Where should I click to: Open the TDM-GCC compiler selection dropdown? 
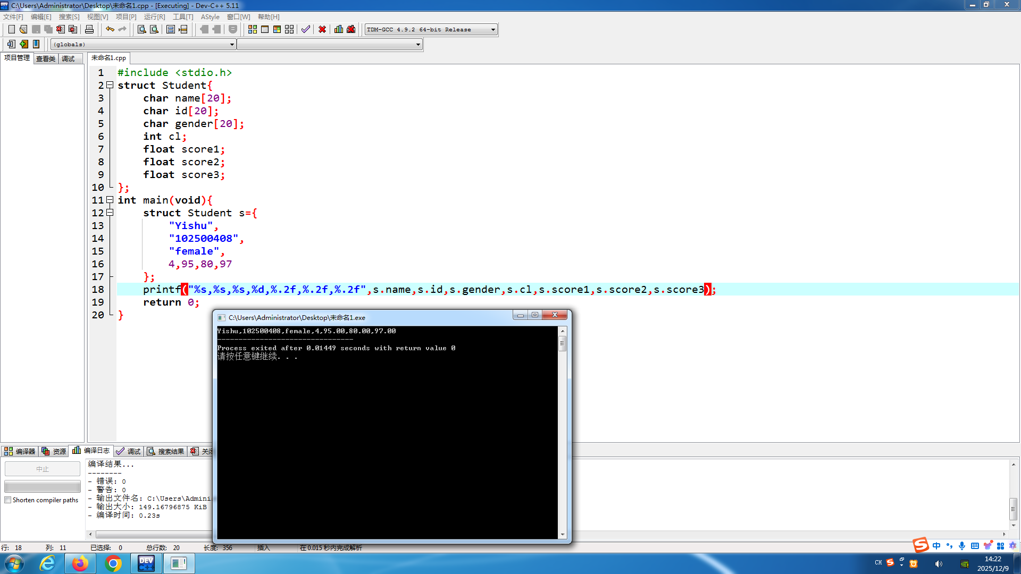(493, 30)
